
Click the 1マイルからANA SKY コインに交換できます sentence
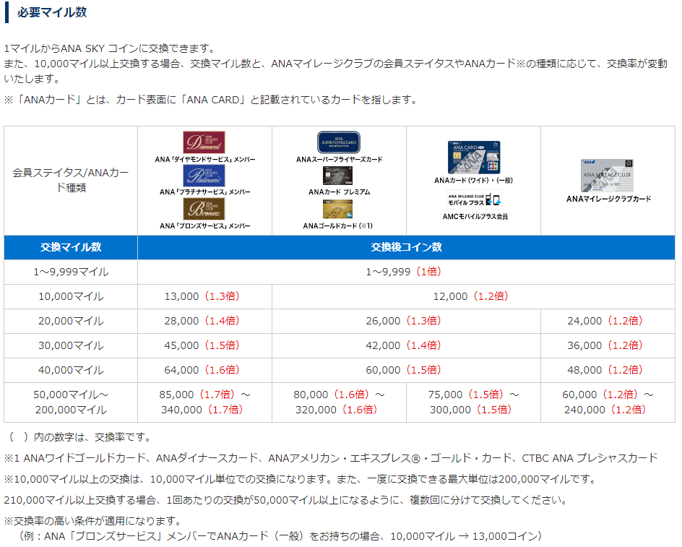tap(110, 48)
